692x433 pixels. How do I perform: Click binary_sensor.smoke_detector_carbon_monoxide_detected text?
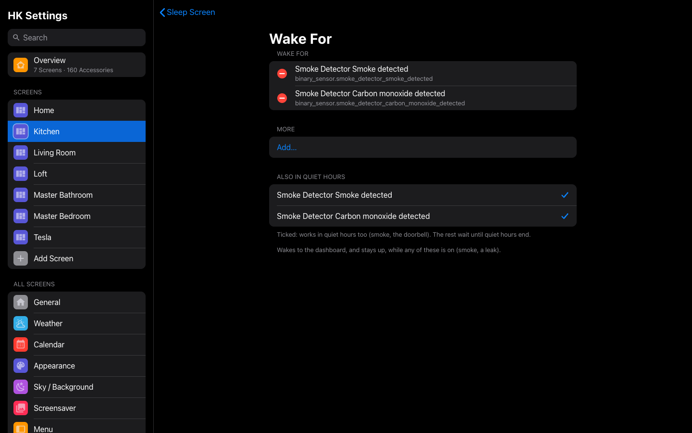click(x=380, y=103)
